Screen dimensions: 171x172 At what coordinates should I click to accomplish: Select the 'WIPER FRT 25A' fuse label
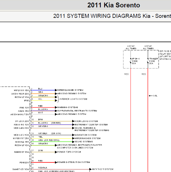point(21,138)
